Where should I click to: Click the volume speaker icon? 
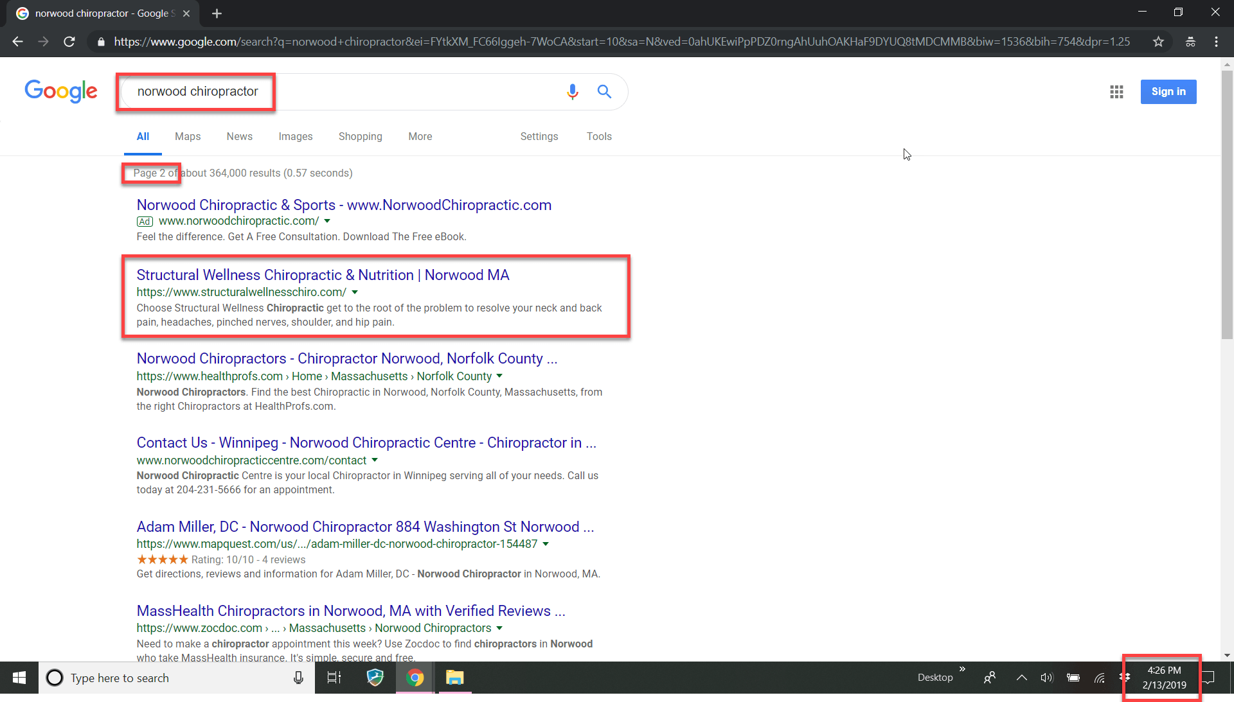(1047, 678)
